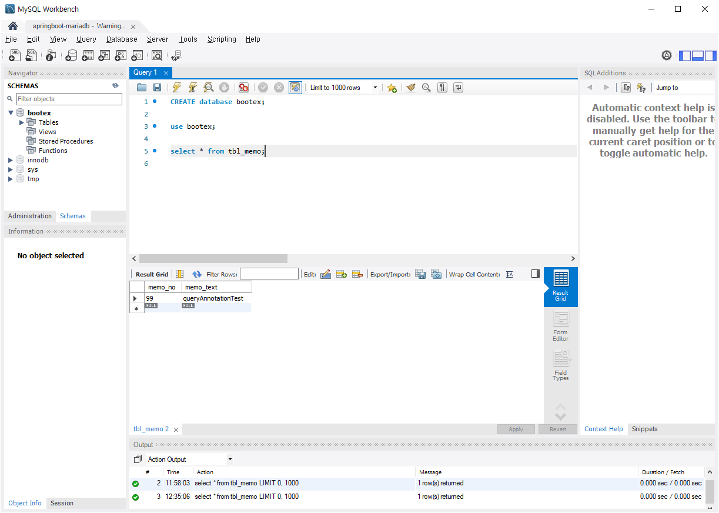Switch to Snippets tab
Viewport: 719px width, 513px height.
coord(644,429)
